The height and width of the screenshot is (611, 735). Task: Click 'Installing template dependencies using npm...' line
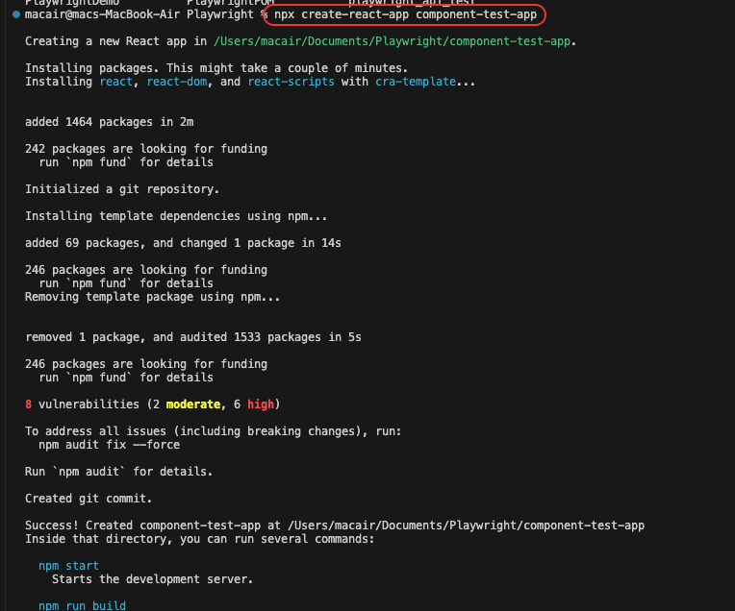pos(176,216)
